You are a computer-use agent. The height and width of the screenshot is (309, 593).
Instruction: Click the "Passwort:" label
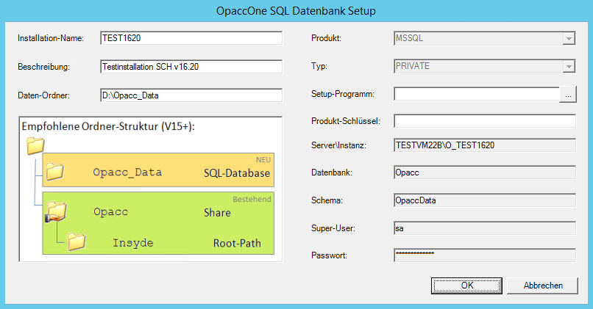[x=329, y=255]
